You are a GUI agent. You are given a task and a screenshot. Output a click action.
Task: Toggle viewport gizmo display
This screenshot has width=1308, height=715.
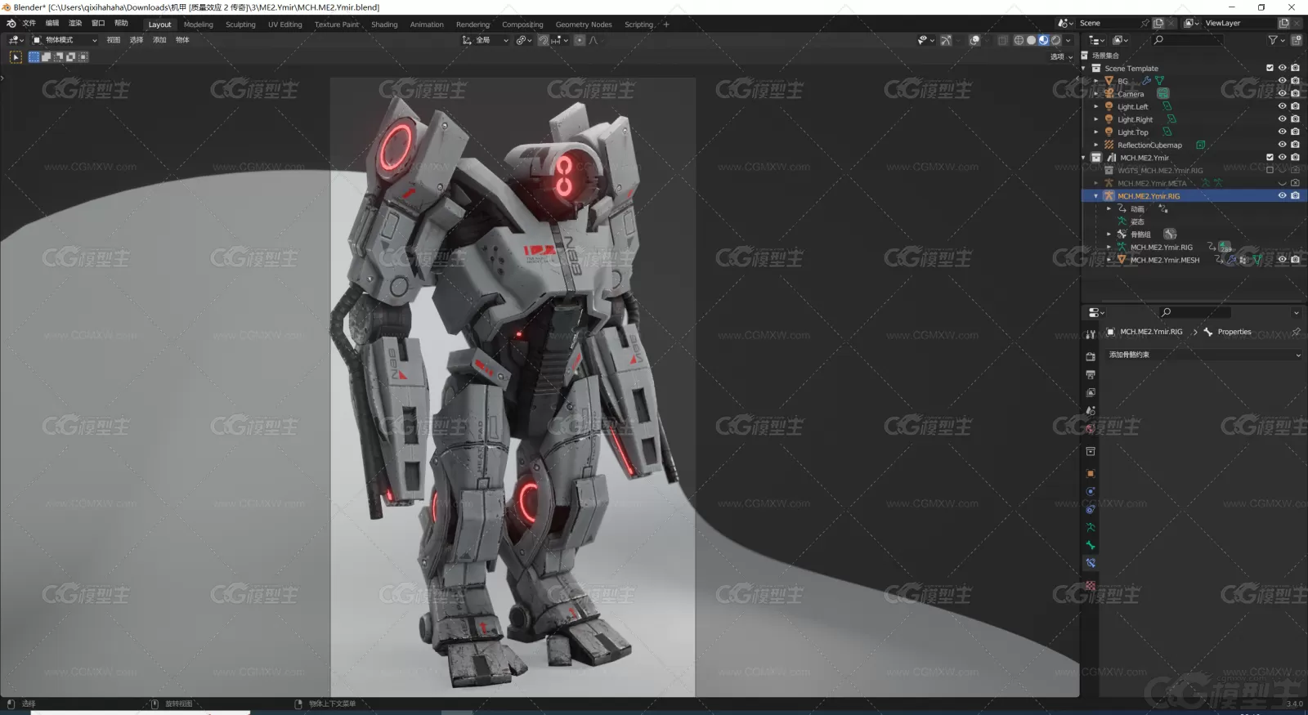point(946,40)
